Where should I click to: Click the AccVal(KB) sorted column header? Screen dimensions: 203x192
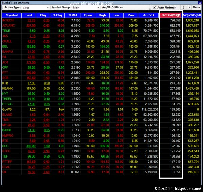click(x=171, y=15)
